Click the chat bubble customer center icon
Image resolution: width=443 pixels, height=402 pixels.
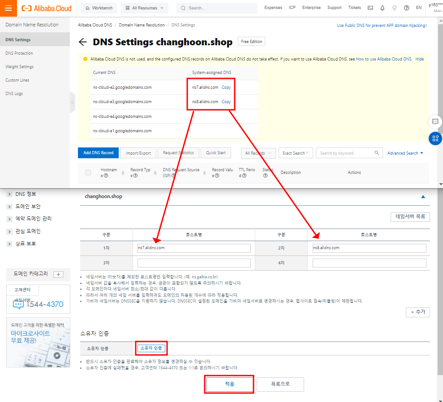coord(18,304)
